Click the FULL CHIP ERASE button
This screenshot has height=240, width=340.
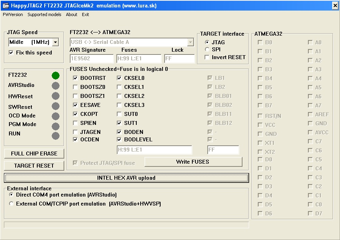34,153
